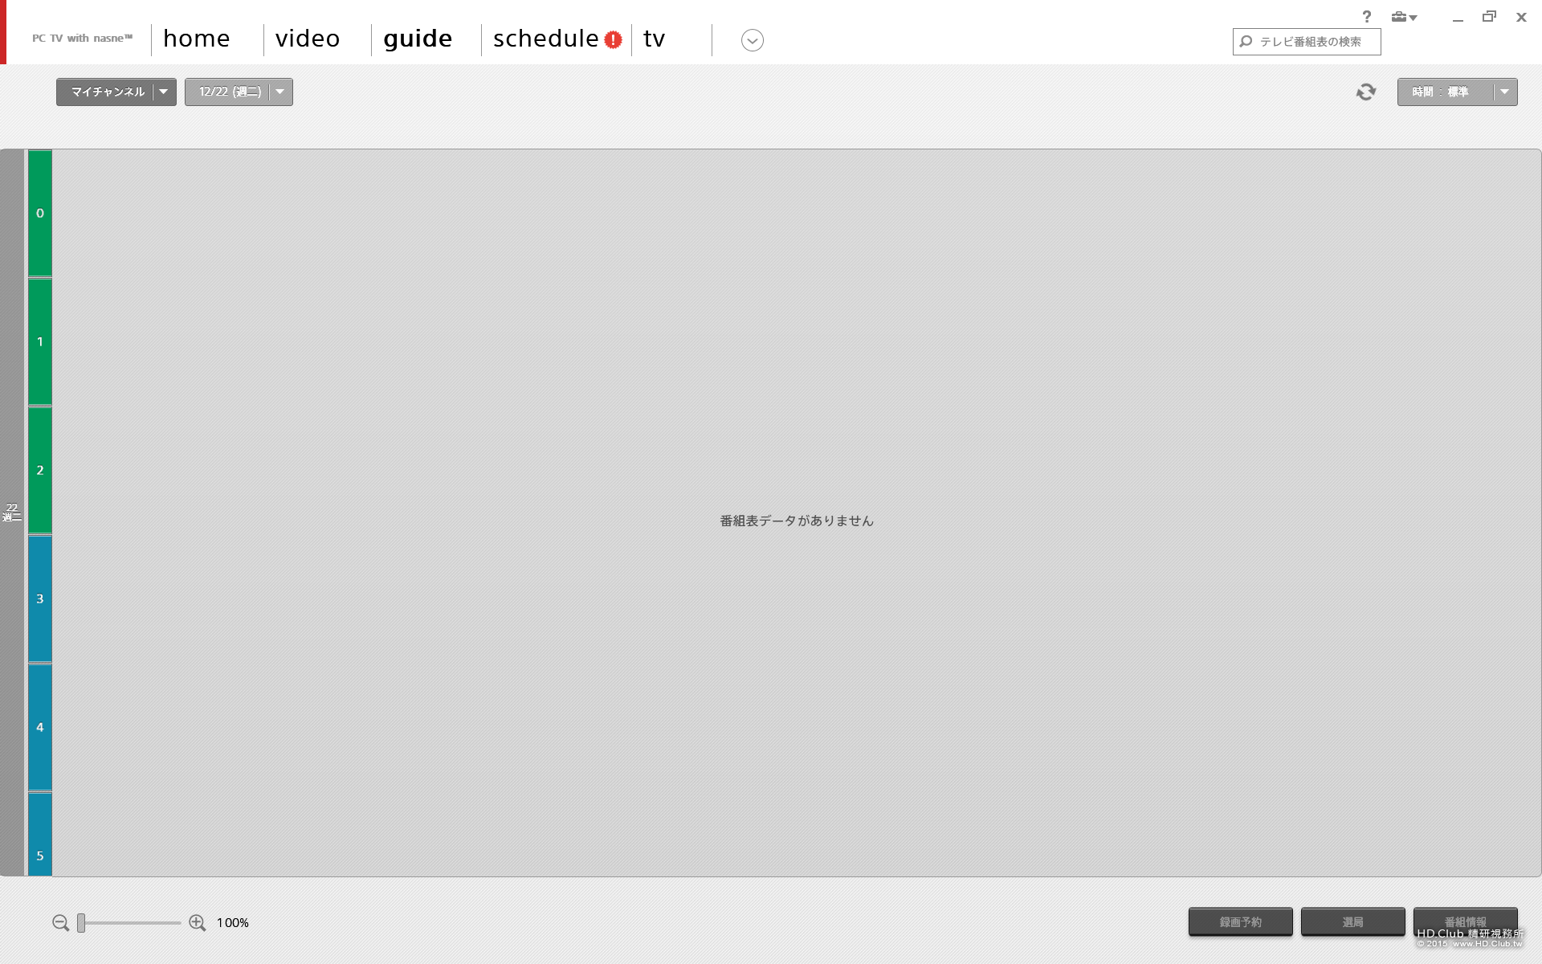The width and height of the screenshot is (1542, 964).
Task: Click the 録画予約 button
Action: [x=1241, y=922]
